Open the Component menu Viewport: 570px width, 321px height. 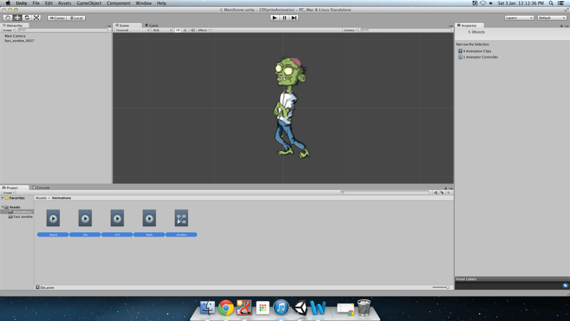(x=119, y=3)
